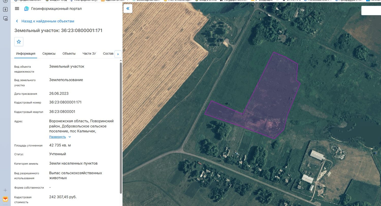Switch to the Информация tab
Screen dimensions: 381x206
(x=26, y=54)
